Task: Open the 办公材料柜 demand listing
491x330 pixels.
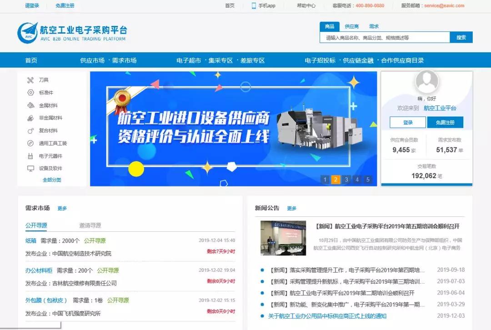Action: pos(39,270)
